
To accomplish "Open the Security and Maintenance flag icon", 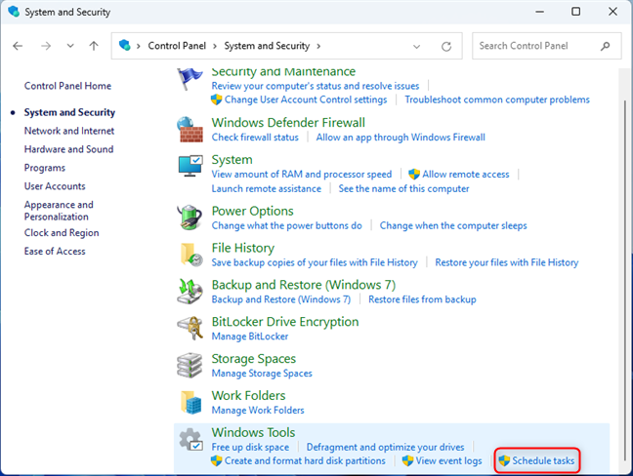I will tap(190, 79).
